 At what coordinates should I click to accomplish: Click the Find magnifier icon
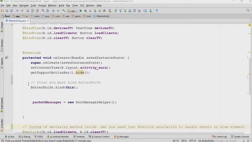[x=43, y=11]
